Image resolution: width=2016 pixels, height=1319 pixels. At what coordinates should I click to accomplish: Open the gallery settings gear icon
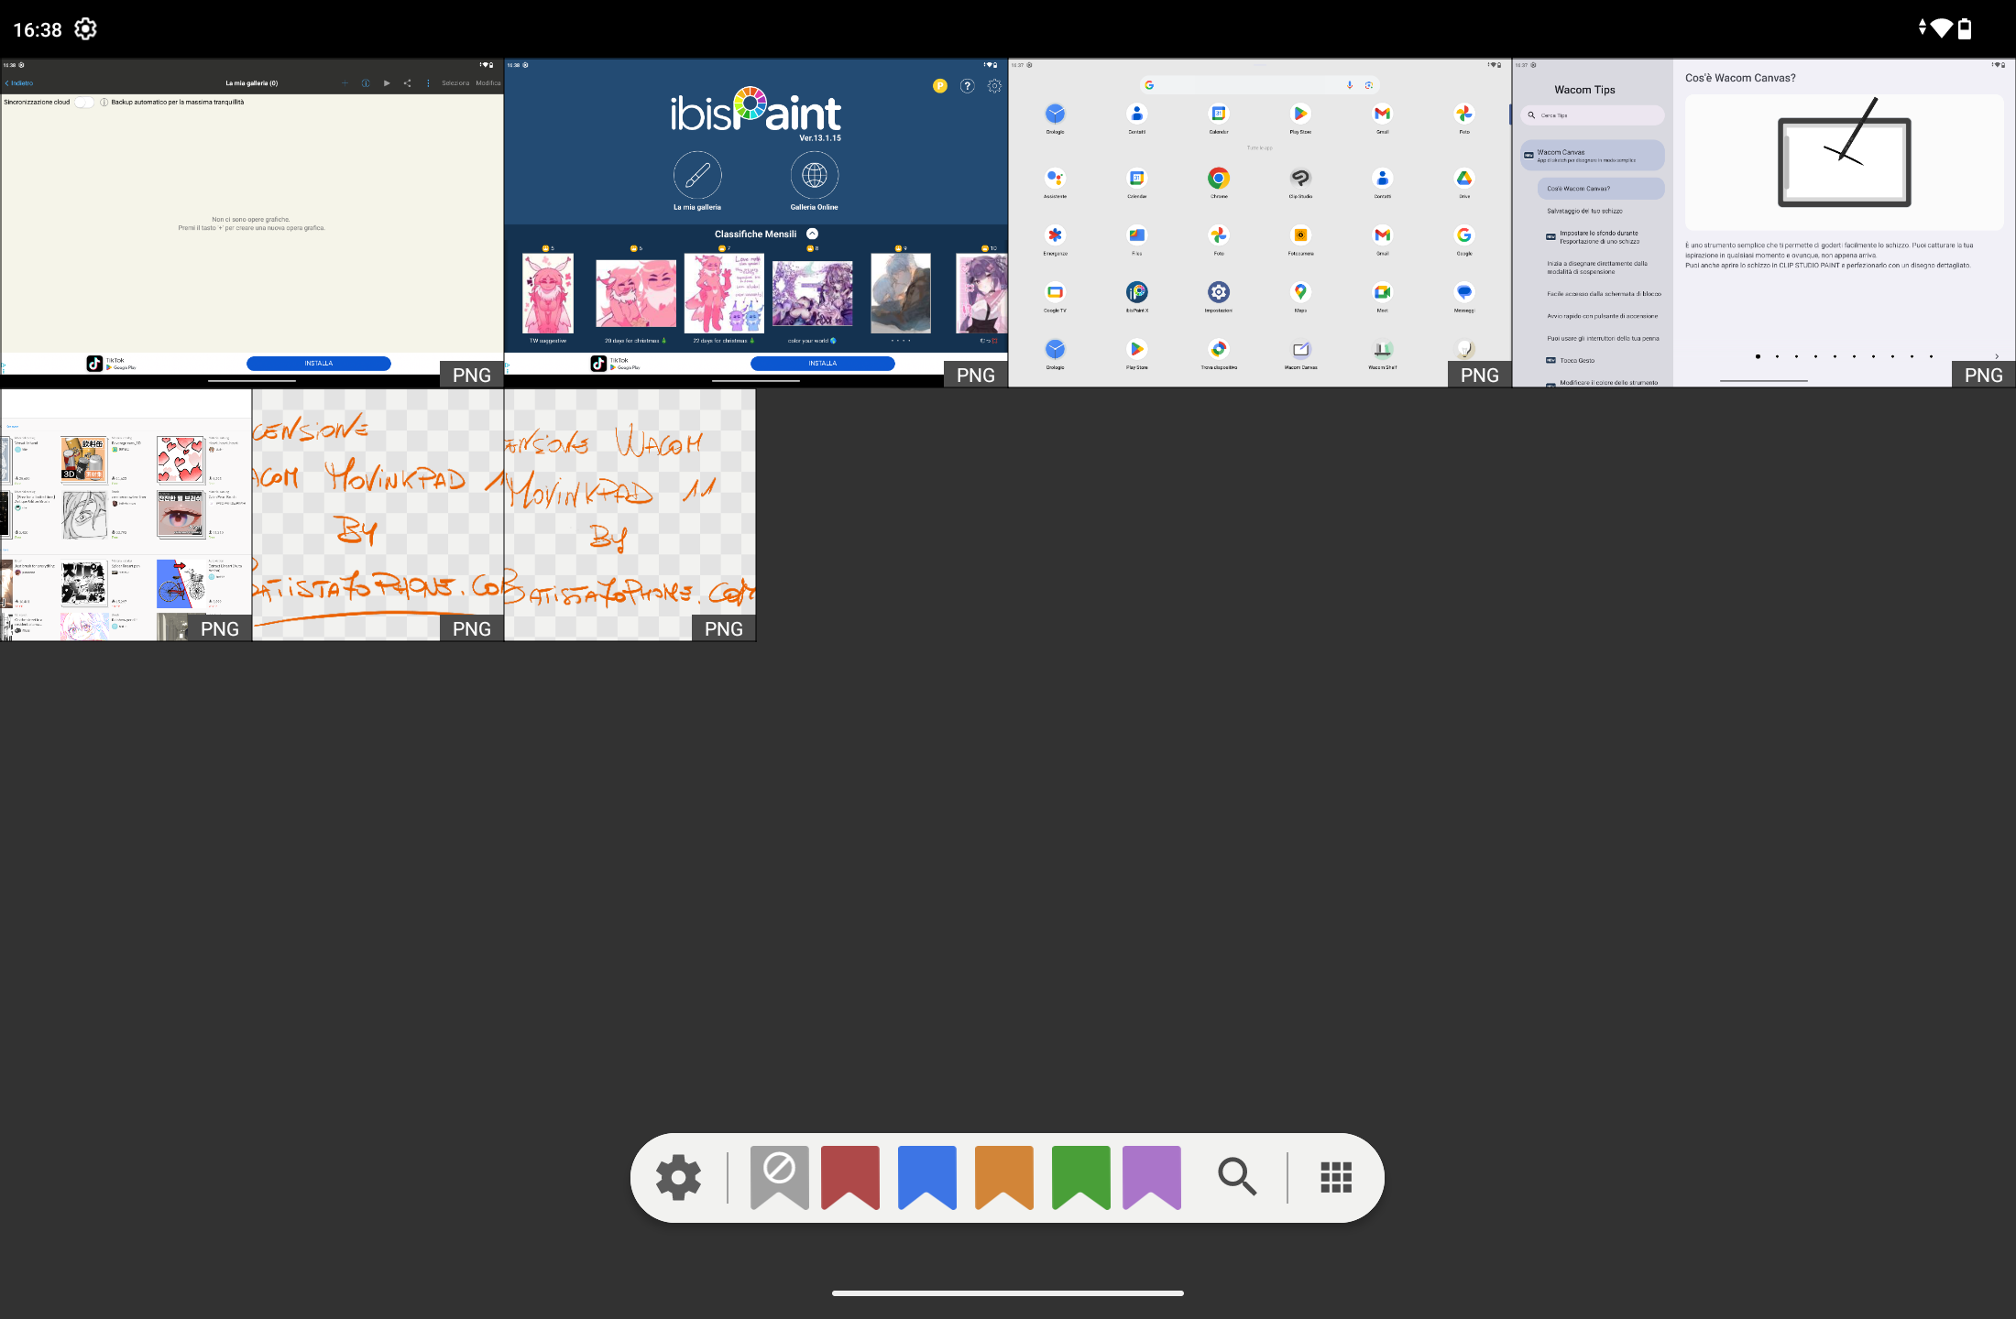(x=678, y=1177)
